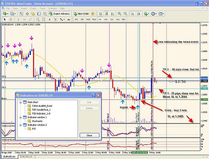Select the H1 timeframe button

pos(100,19)
